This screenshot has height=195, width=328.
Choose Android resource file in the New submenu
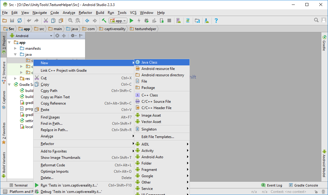pos(162,68)
